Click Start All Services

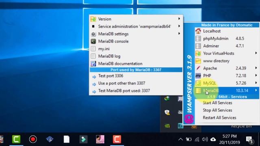217,103
